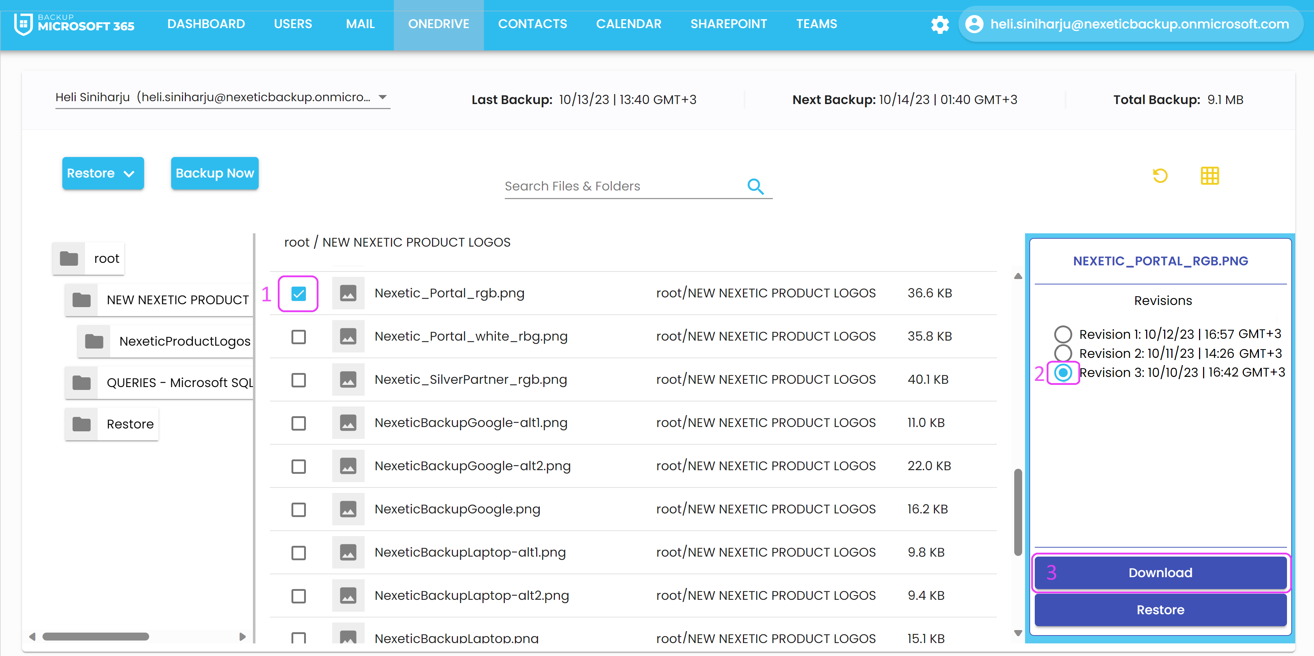The height and width of the screenshot is (656, 1314).
Task: Click image icon of NexeticBackupLaptop-alt1.png
Action: (348, 553)
